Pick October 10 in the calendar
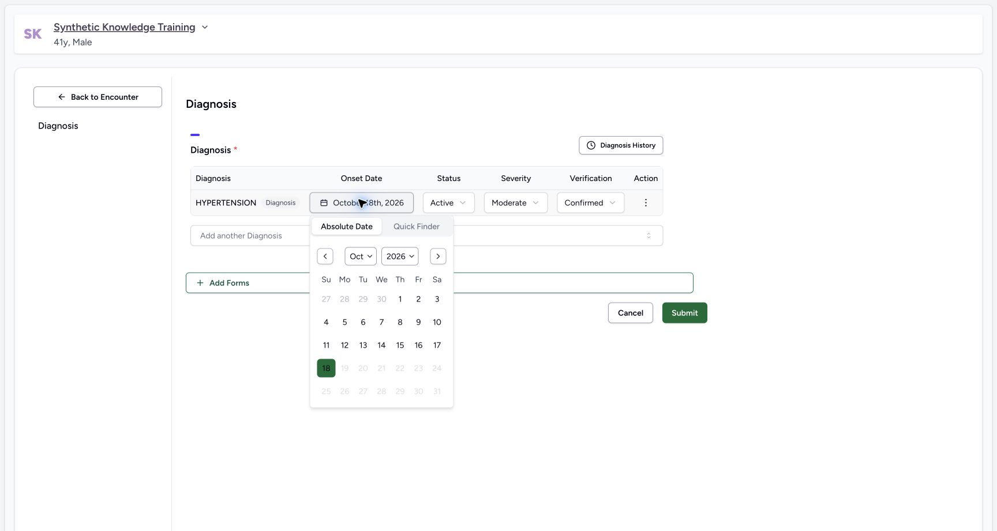The image size is (997, 531). coord(437,322)
